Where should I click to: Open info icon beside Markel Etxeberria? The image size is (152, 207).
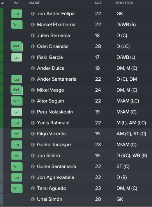(x=33, y=25)
